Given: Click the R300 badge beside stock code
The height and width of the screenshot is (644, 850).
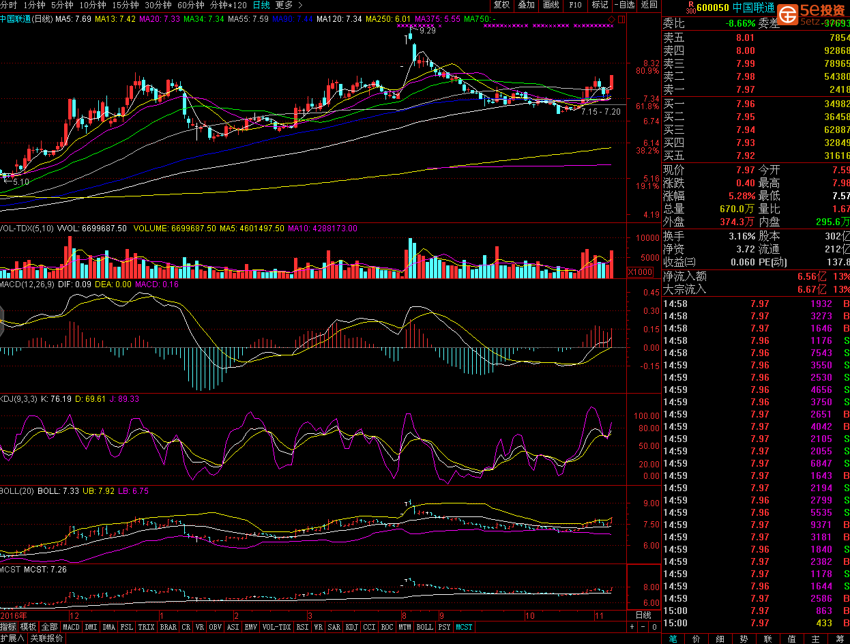Looking at the screenshot, I should tap(690, 8).
